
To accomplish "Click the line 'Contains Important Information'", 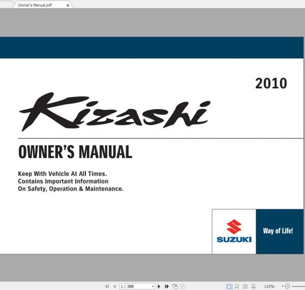I will pyautogui.click(x=63, y=181).
